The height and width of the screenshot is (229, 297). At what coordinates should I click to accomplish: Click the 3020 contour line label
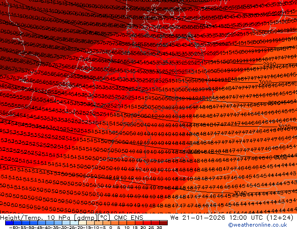pos(284,126)
